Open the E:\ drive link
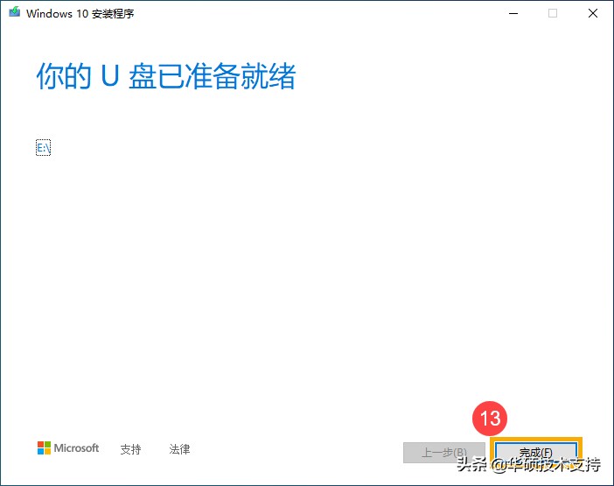The width and height of the screenshot is (614, 486). point(44,148)
